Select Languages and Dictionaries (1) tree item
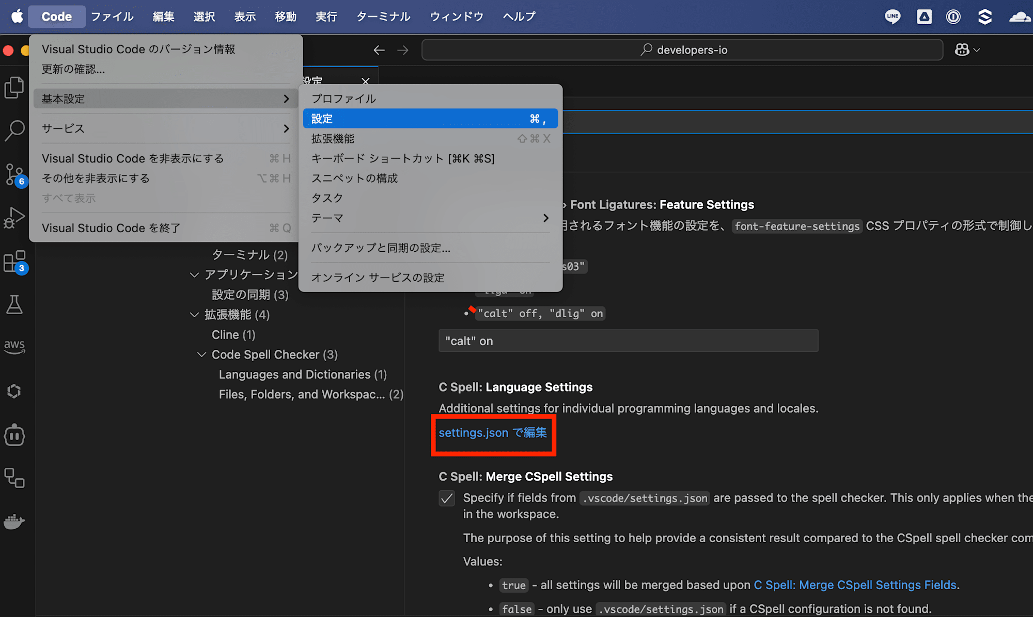 [x=303, y=375]
